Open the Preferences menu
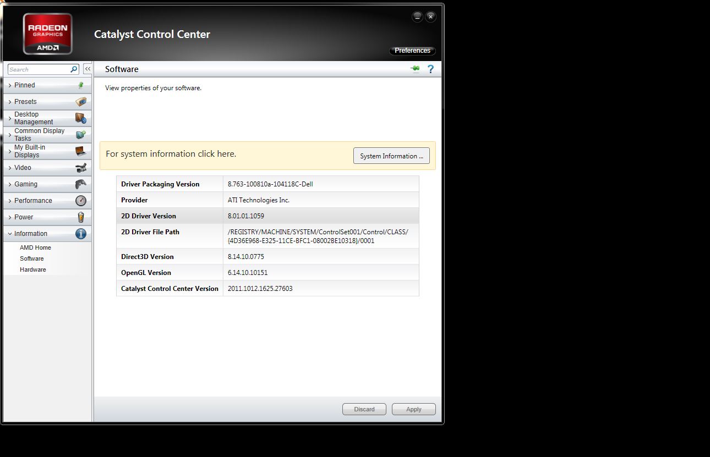The image size is (710, 457). point(412,51)
